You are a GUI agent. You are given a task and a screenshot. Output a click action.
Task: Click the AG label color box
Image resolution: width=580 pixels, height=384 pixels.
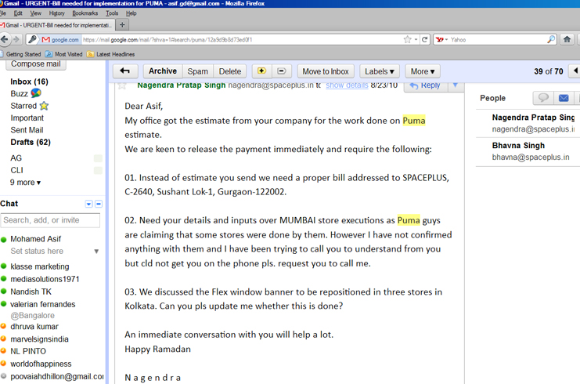pos(98,158)
